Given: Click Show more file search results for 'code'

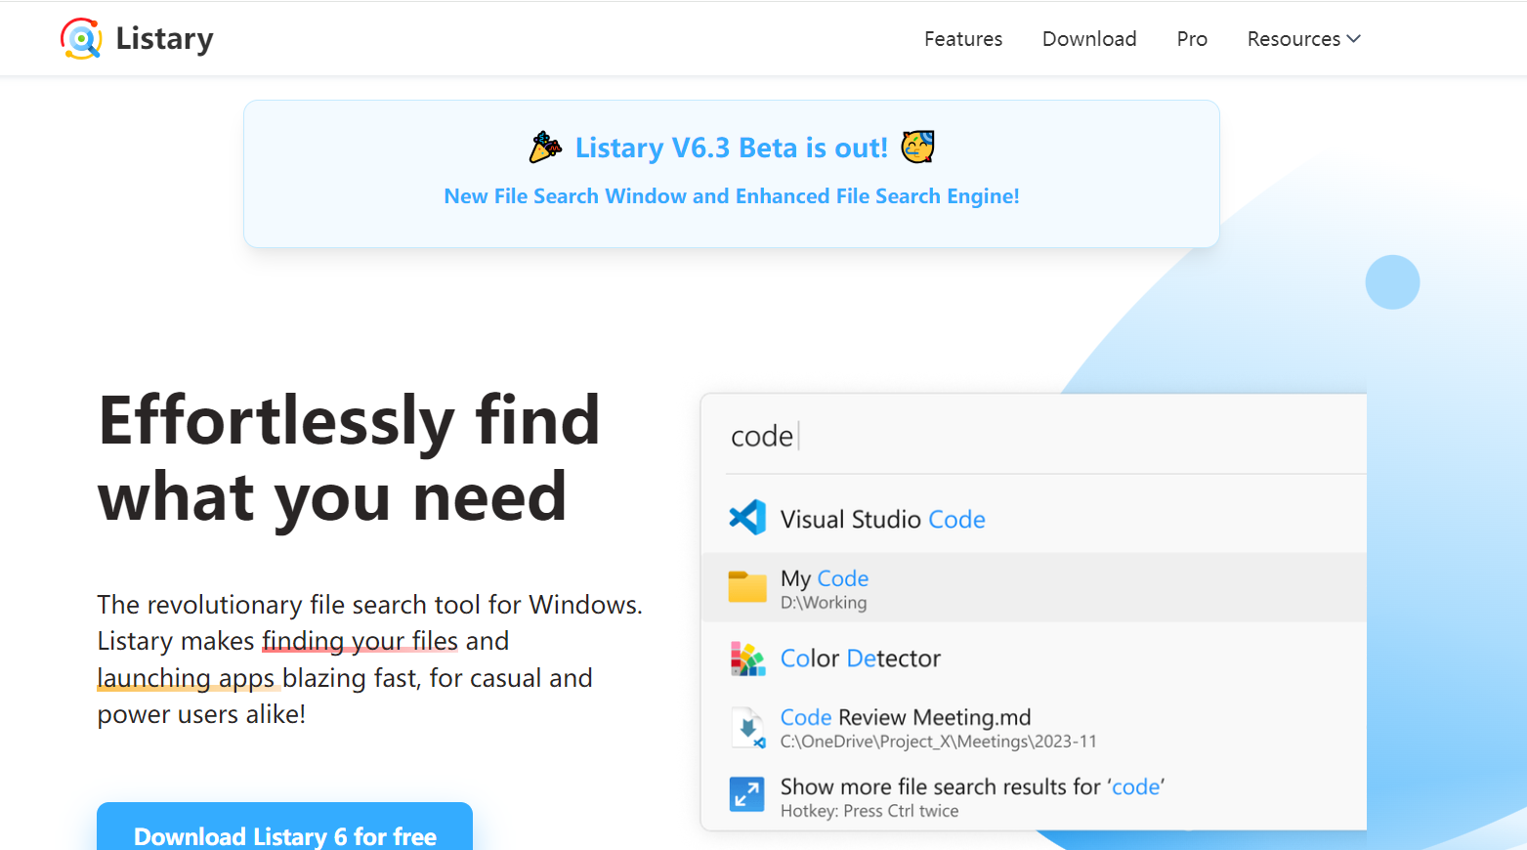Looking at the screenshot, I should 972,786.
